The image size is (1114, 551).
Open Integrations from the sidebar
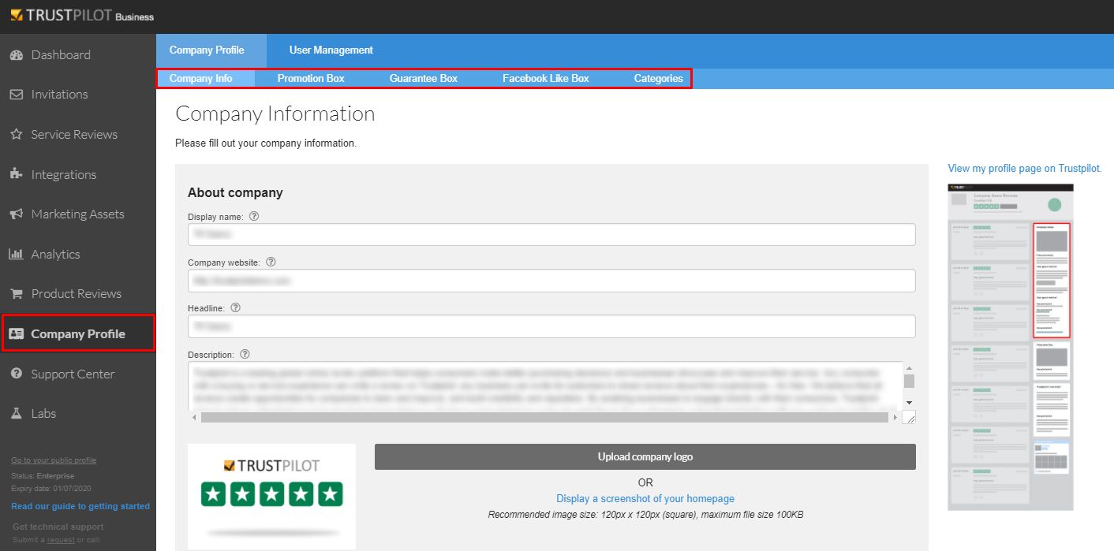[64, 174]
